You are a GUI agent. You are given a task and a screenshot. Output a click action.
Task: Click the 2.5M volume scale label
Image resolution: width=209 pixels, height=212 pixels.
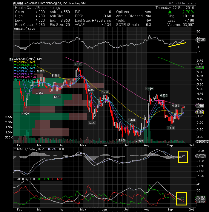(x=9, y=117)
